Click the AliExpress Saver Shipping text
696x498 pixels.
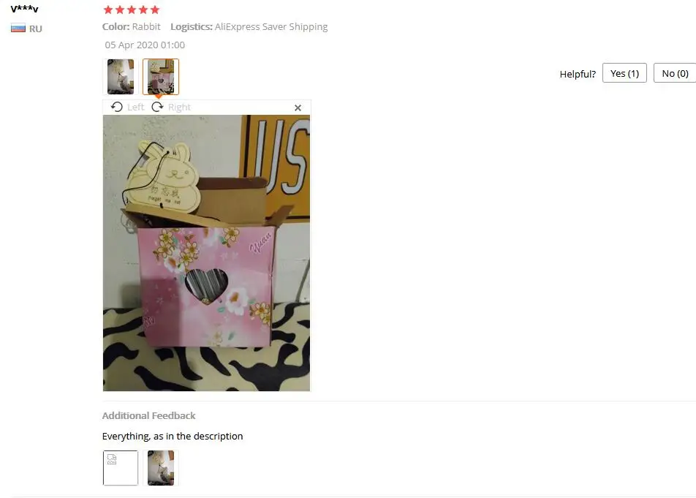[271, 26]
